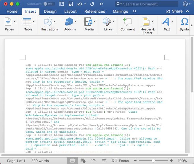Image resolution: width=194 pixels, height=164 pixels.
Task: Open the smiley feedback menu
Action: (x=187, y=4)
